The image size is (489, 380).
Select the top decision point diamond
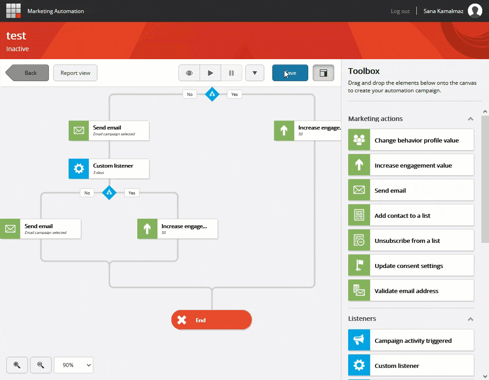click(x=212, y=94)
